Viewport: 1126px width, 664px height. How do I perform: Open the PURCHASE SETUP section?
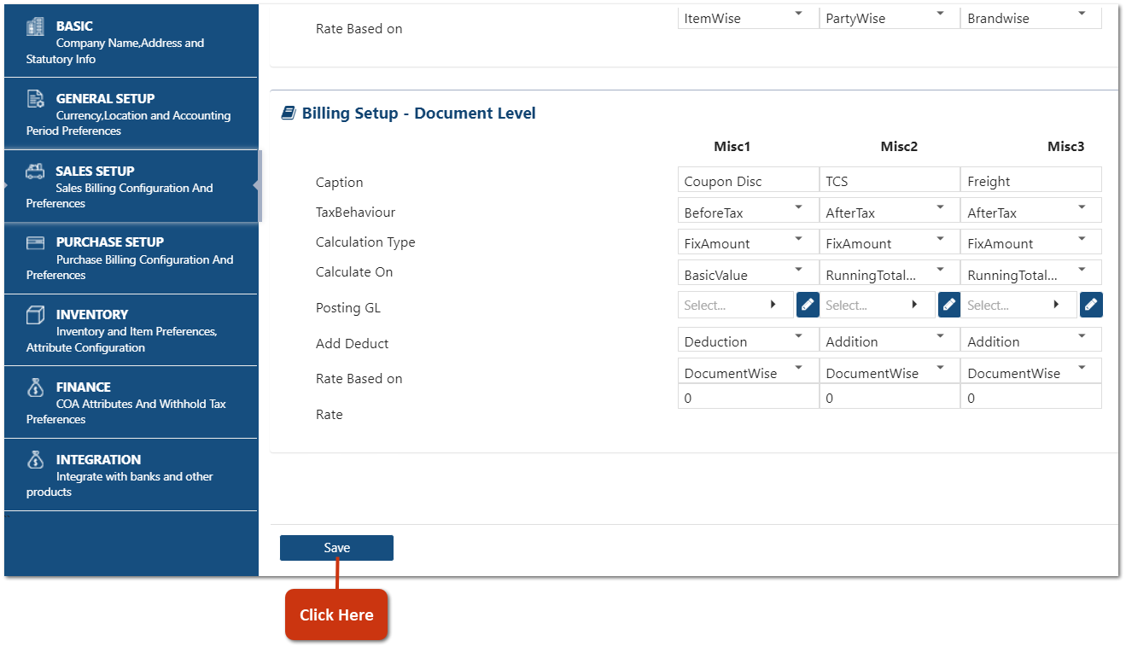[x=131, y=258]
